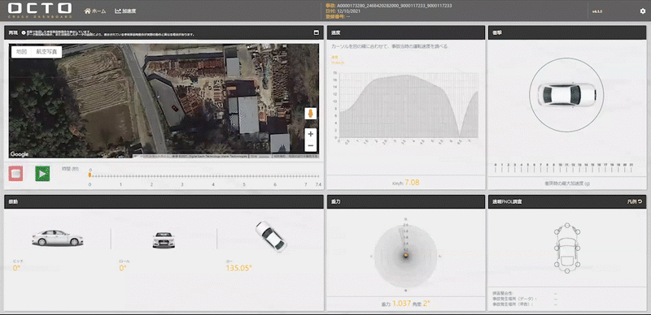The width and height of the screenshot is (651, 315).
Task: Click the 7.08 Km/h speed value
Action: (413, 182)
